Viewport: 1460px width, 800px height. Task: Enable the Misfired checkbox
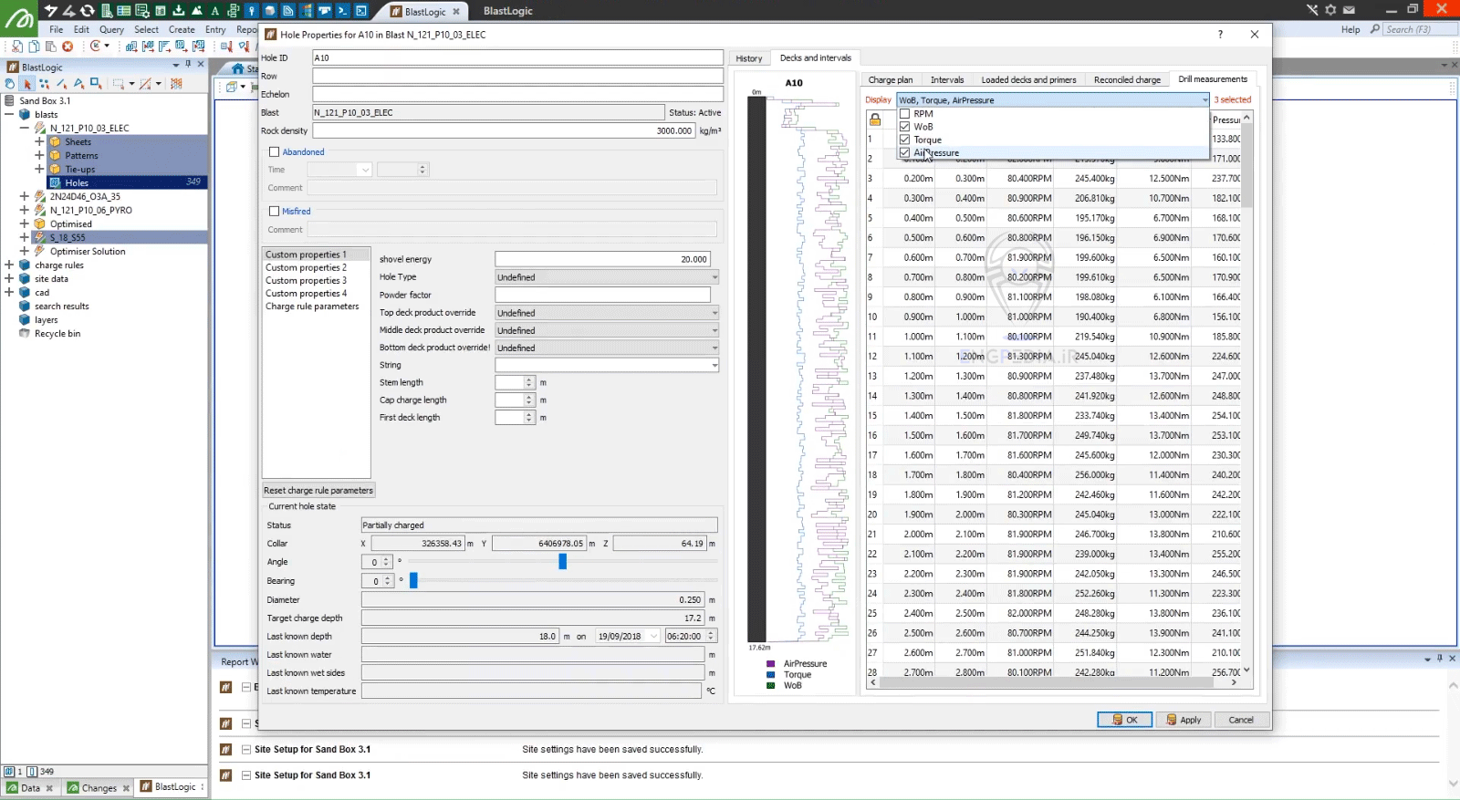[x=274, y=211]
